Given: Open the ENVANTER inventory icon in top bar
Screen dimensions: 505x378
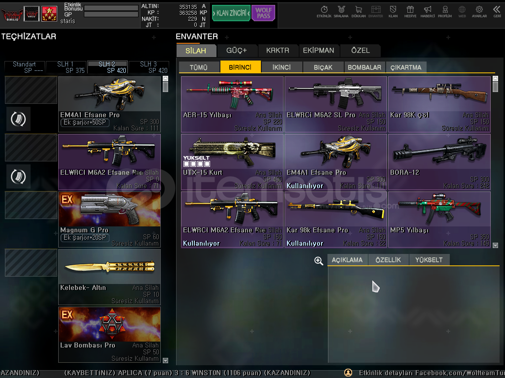Looking at the screenshot, I should coord(375,12).
